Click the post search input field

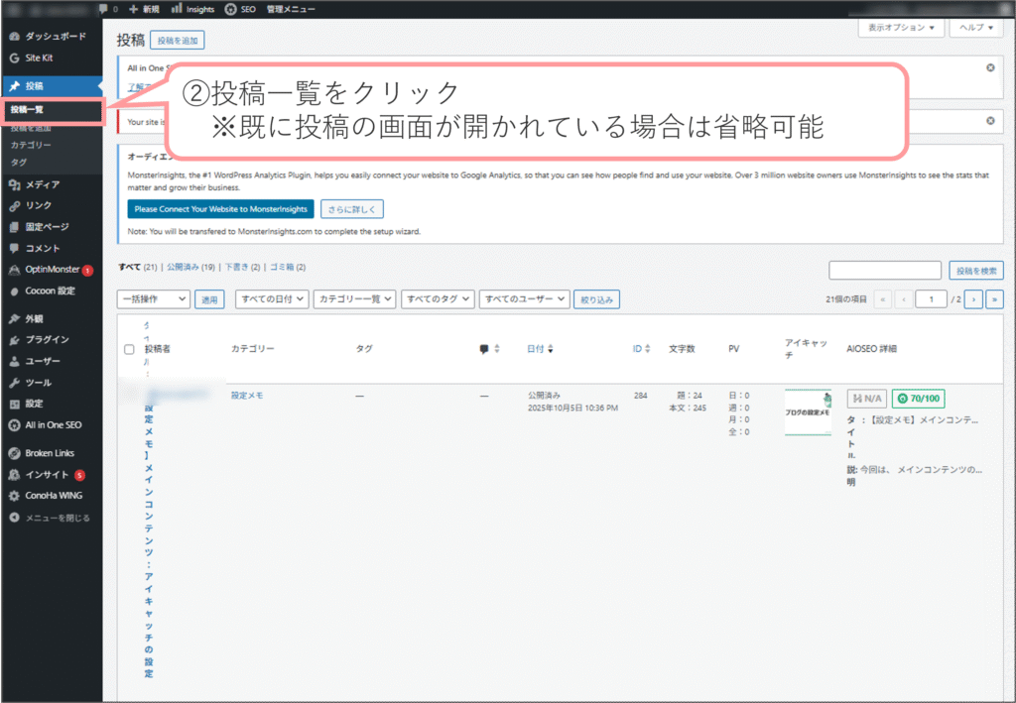tap(884, 271)
